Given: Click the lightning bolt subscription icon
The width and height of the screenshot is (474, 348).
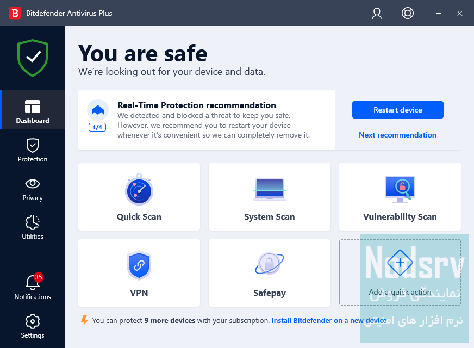Looking at the screenshot, I should [x=85, y=320].
